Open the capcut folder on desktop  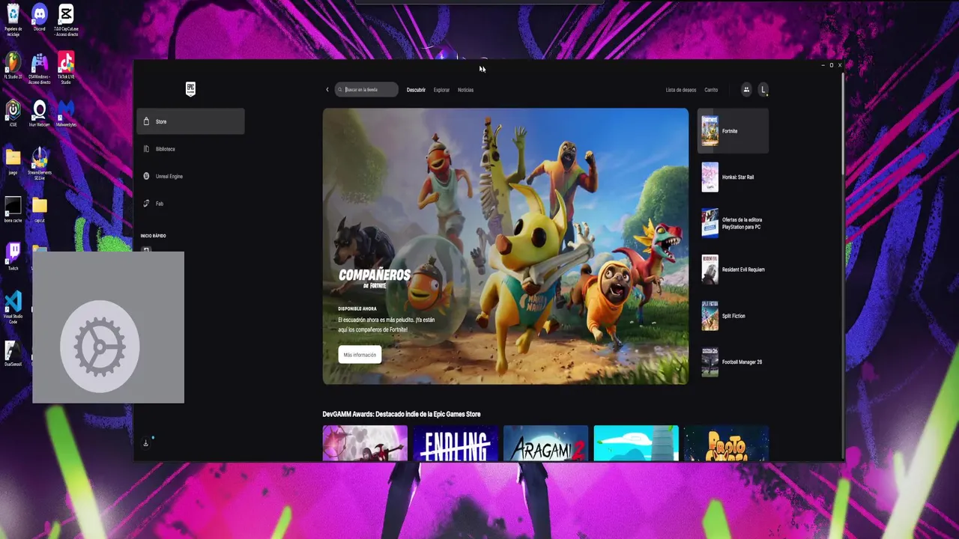point(40,210)
